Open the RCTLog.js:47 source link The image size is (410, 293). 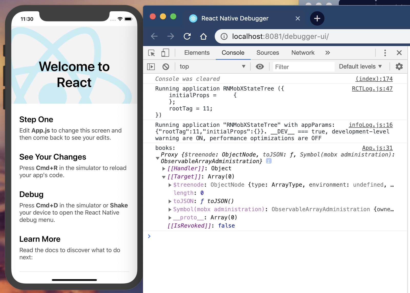pyautogui.click(x=372, y=89)
